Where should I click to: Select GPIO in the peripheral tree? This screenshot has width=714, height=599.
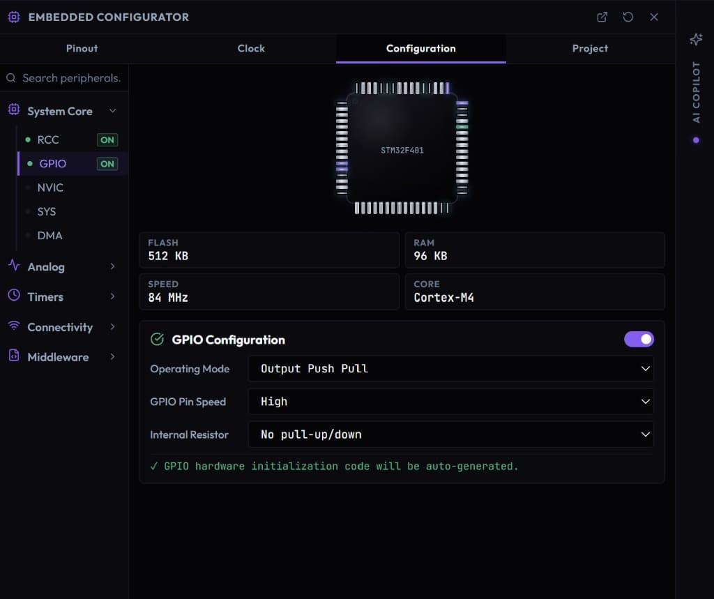[52, 164]
